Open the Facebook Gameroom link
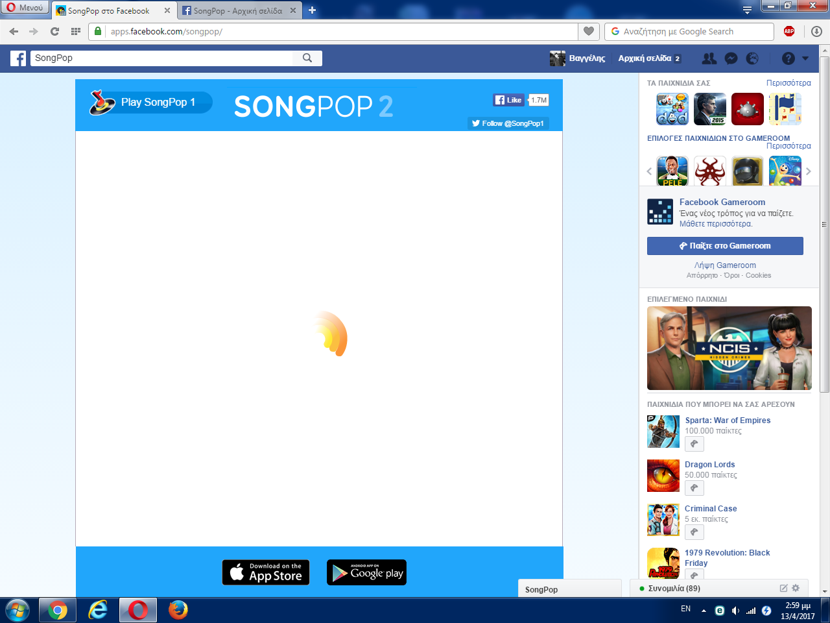The image size is (830, 623). click(x=722, y=202)
